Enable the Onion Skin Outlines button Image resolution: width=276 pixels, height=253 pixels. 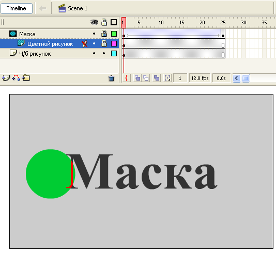[146, 78]
